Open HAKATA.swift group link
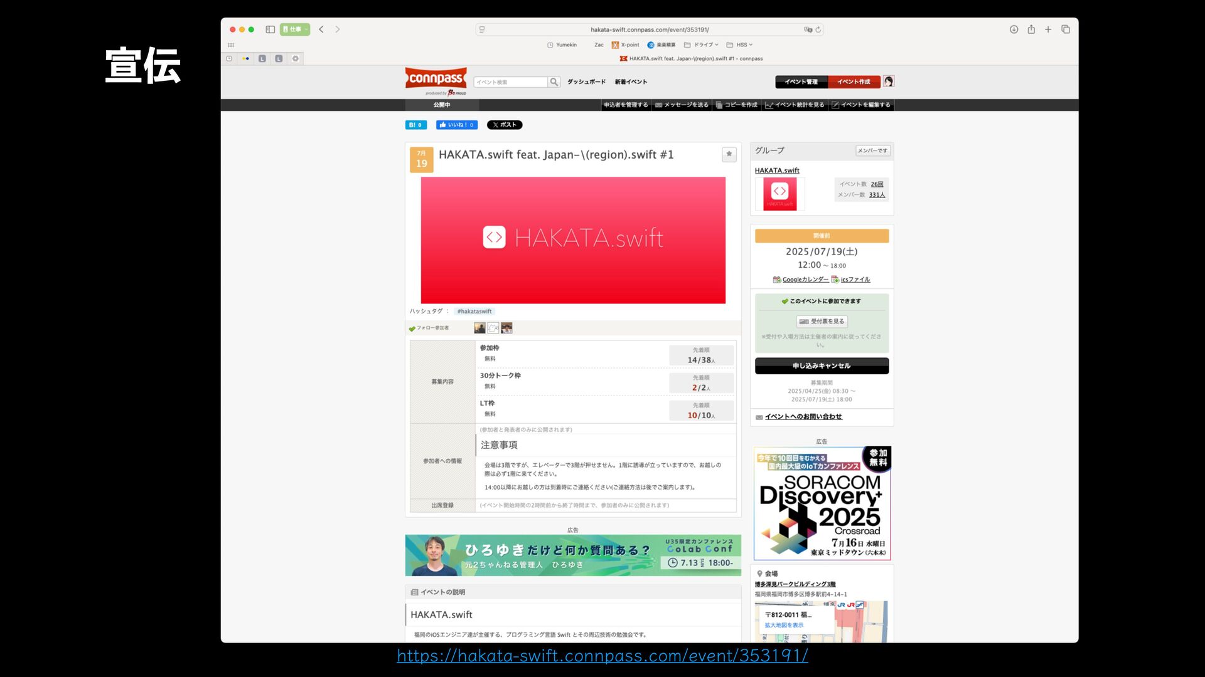 (x=777, y=171)
